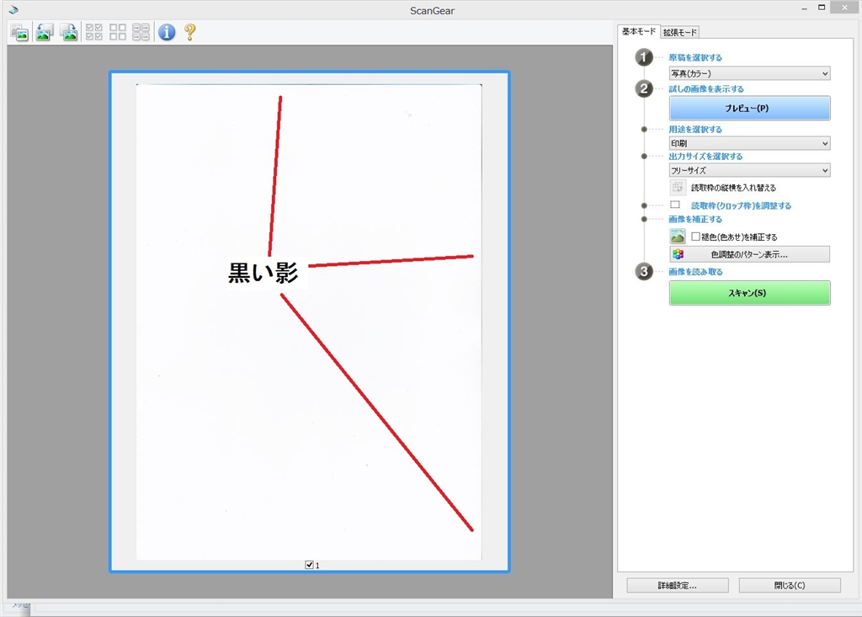
Task: Click the thumbnail view toolbar icon
Action: pos(20,33)
